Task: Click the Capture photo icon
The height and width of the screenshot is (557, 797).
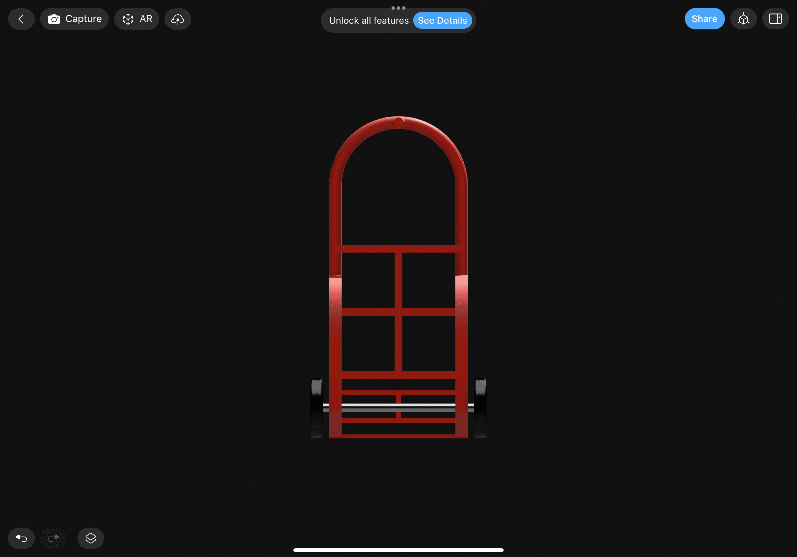Action: 54,18
